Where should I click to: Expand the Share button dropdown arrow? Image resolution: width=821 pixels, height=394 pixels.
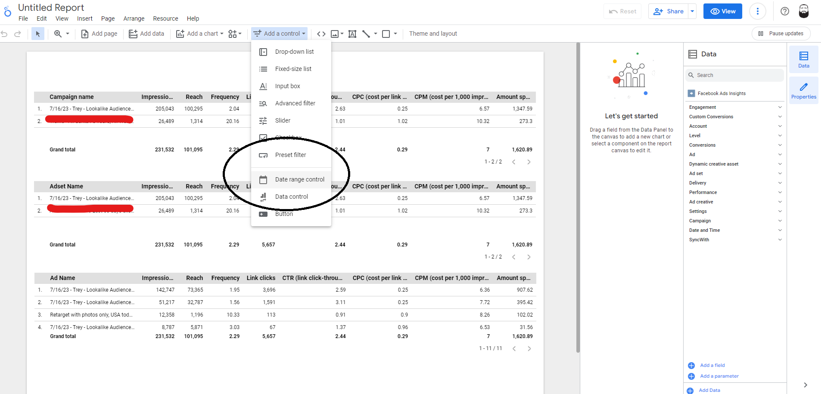point(692,11)
